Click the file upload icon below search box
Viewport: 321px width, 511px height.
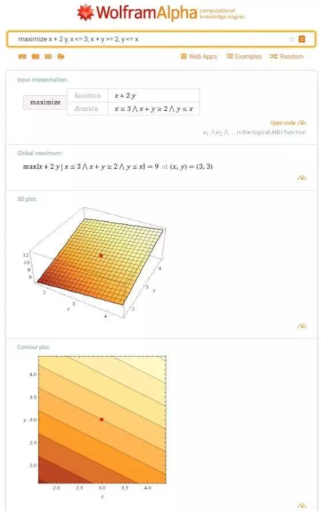61,56
